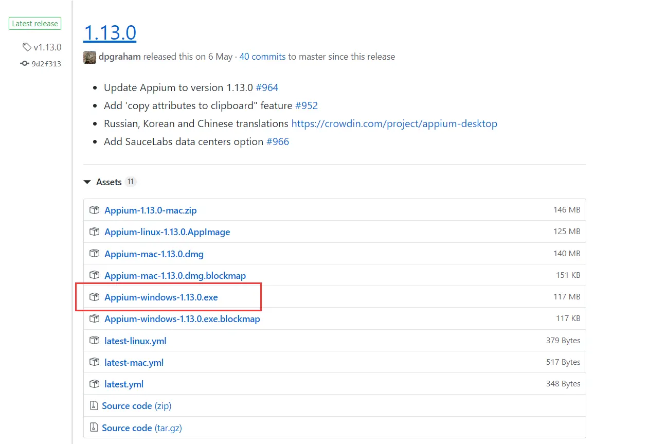The height and width of the screenshot is (444, 667).
Task: Click the Latest release badge
Action: coord(35,24)
